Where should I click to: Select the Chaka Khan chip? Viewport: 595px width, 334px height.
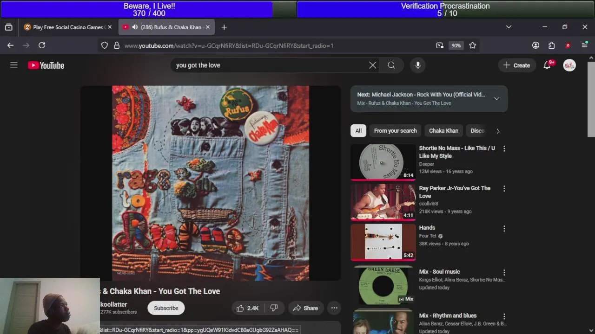coord(443,131)
